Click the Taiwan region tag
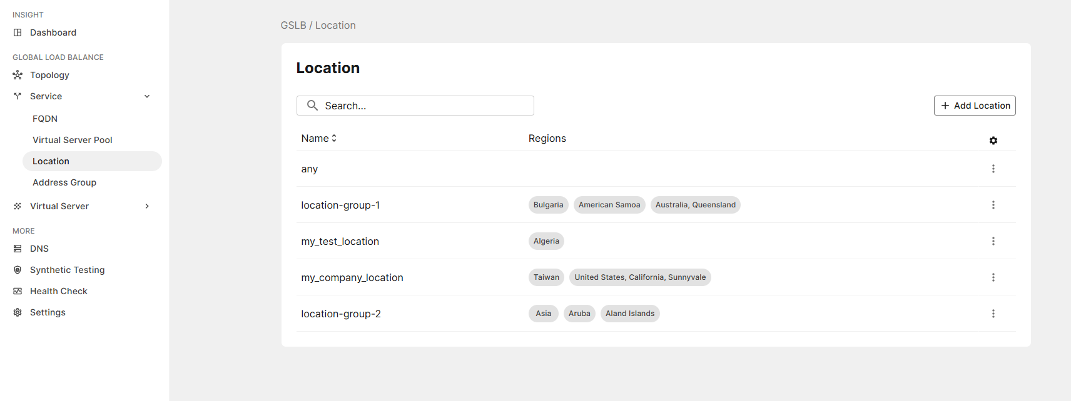Image resolution: width=1071 pixels, height=401 pixels. click(546, 277)
